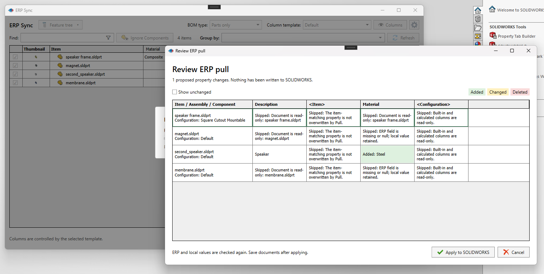Click the settings gear in ERP Sync window
This screenshot has width=544, height=274.
414,25
